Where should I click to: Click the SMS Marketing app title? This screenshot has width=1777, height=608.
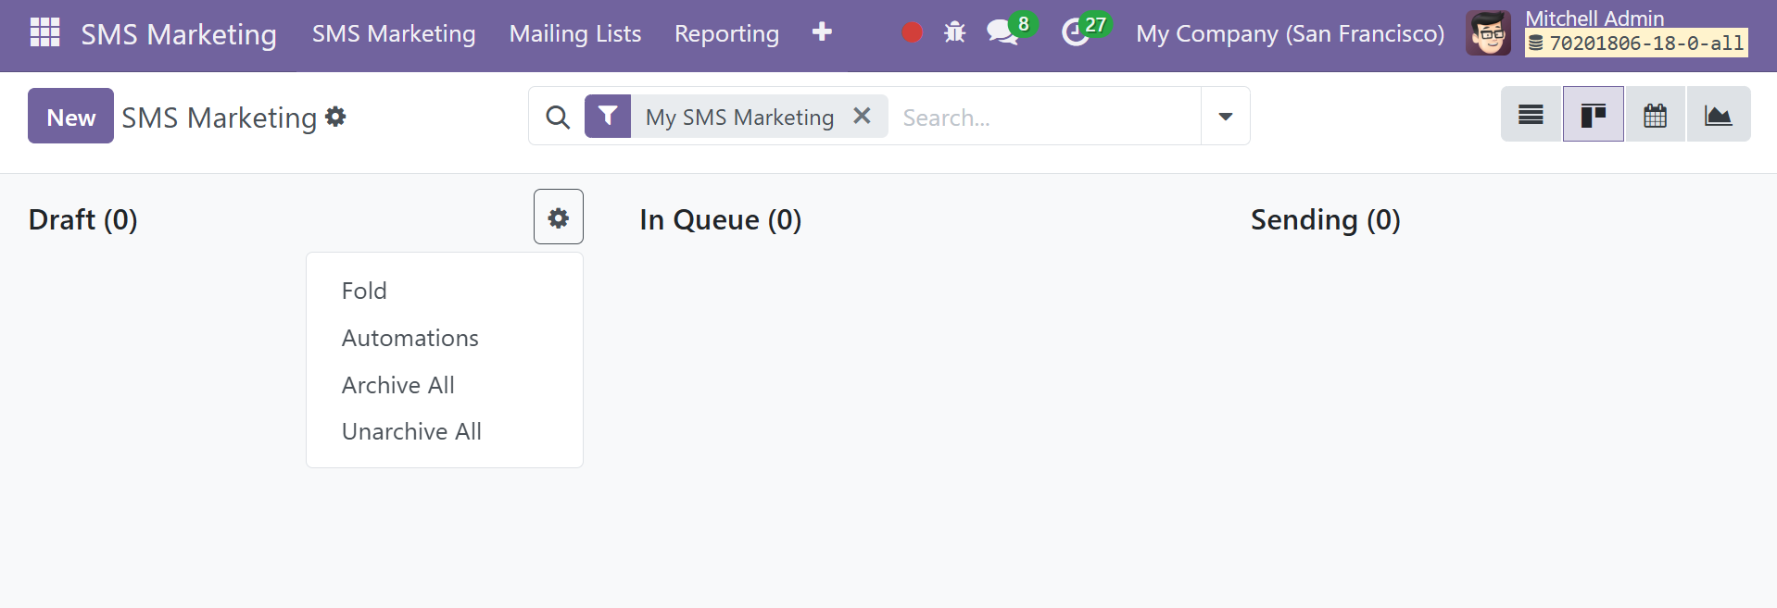tap(179, 34)
